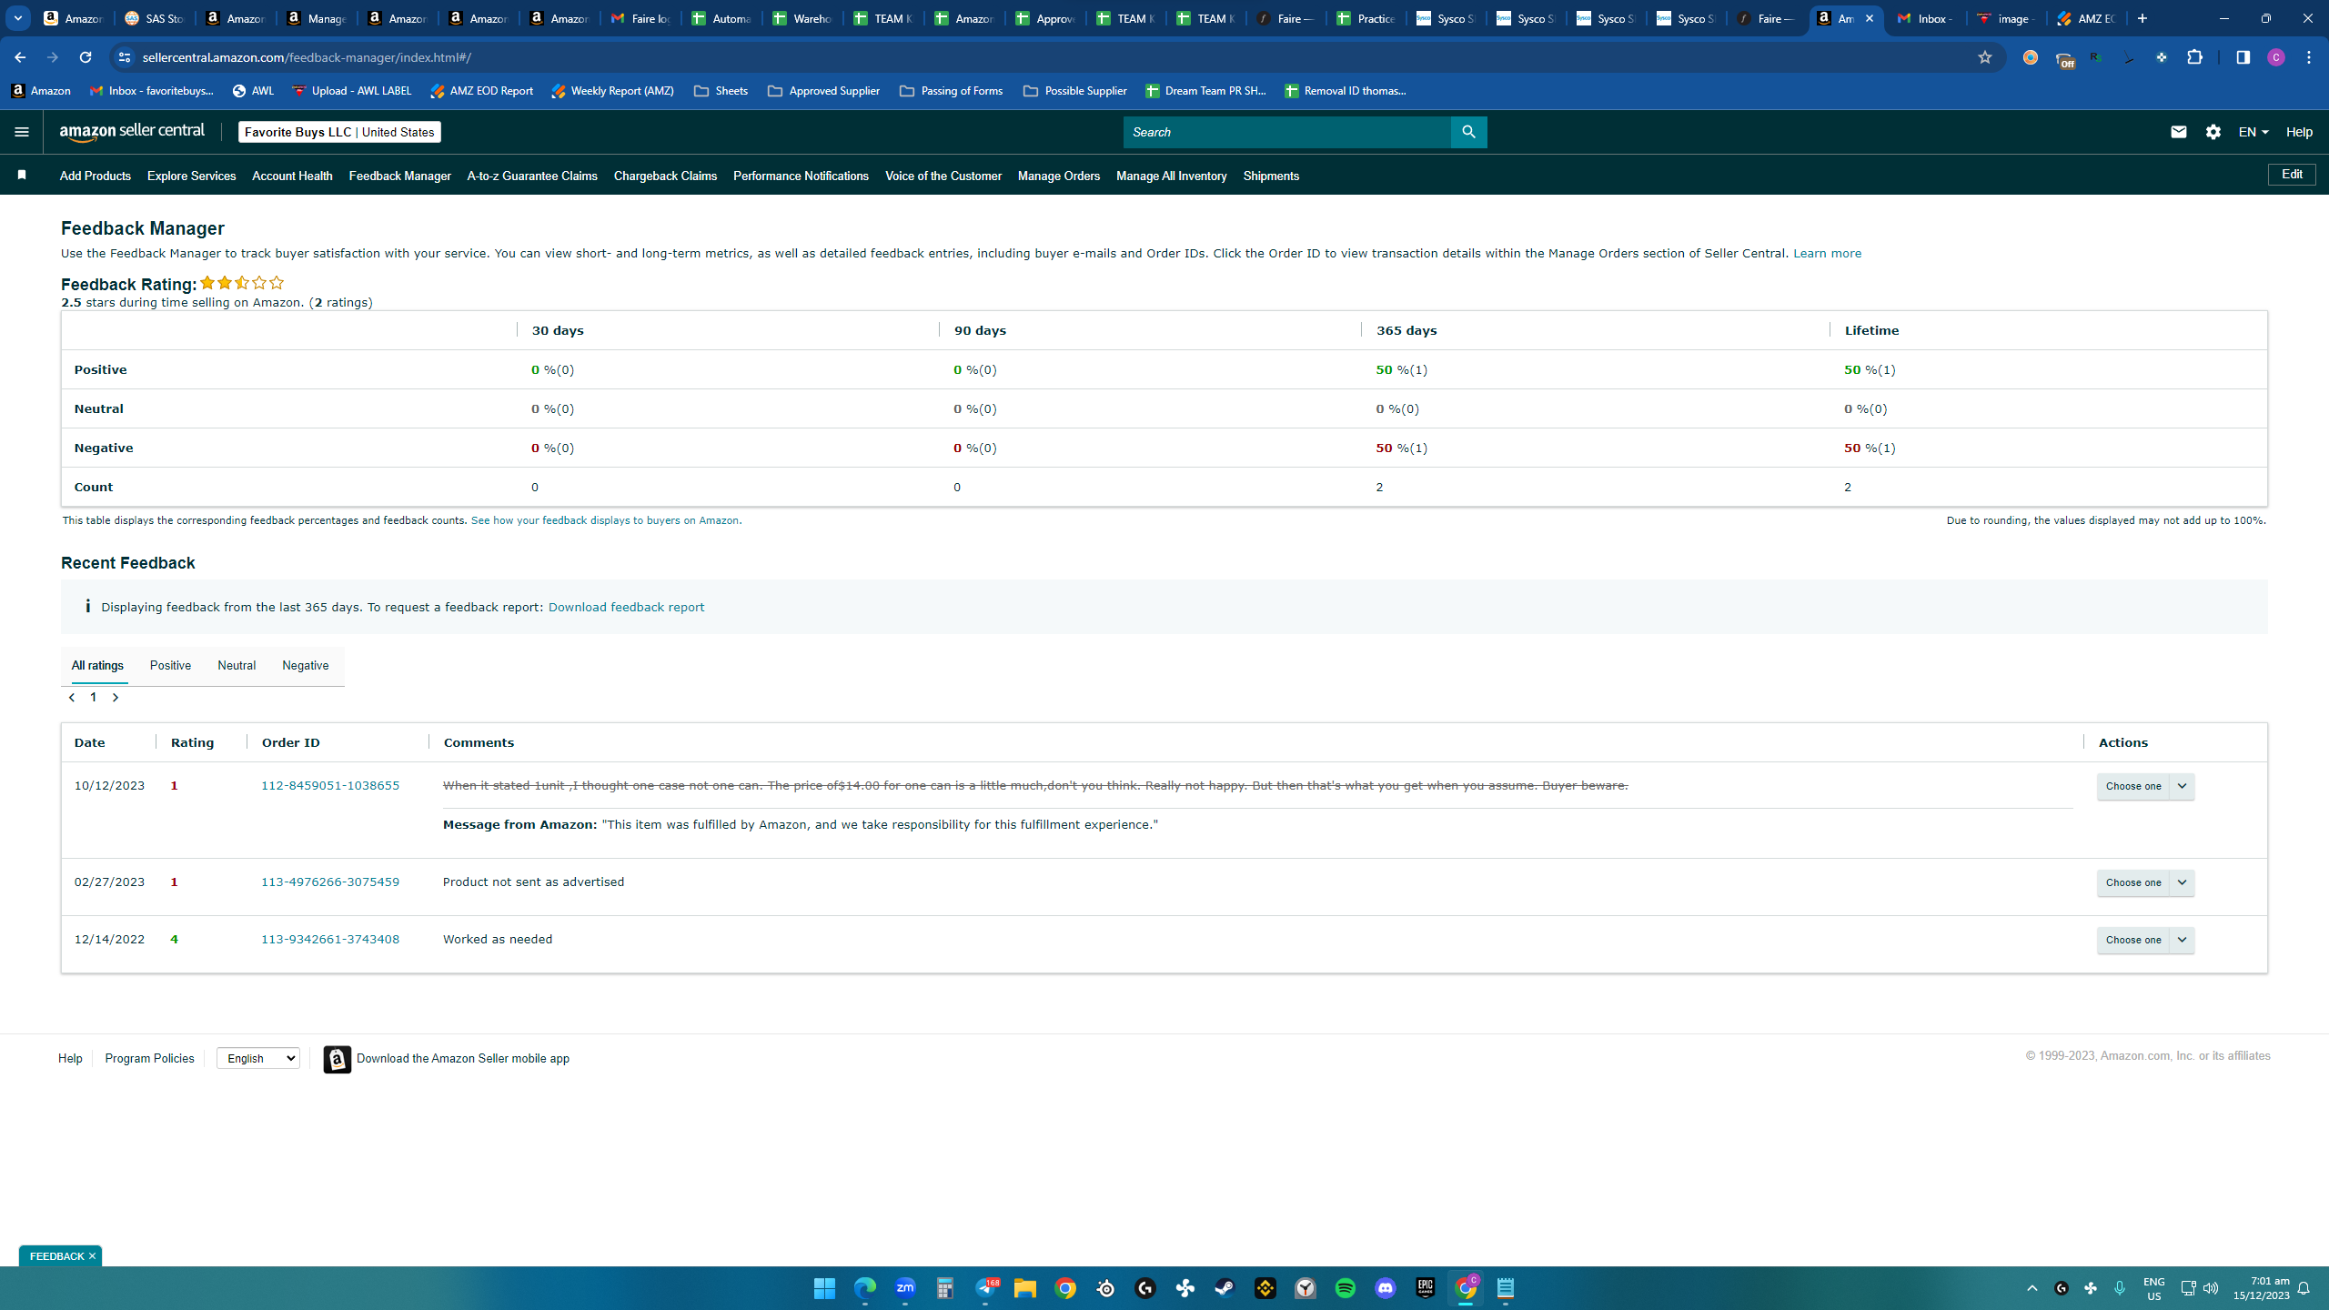Open Program Policies footer link

click(x=149, y=1059)
